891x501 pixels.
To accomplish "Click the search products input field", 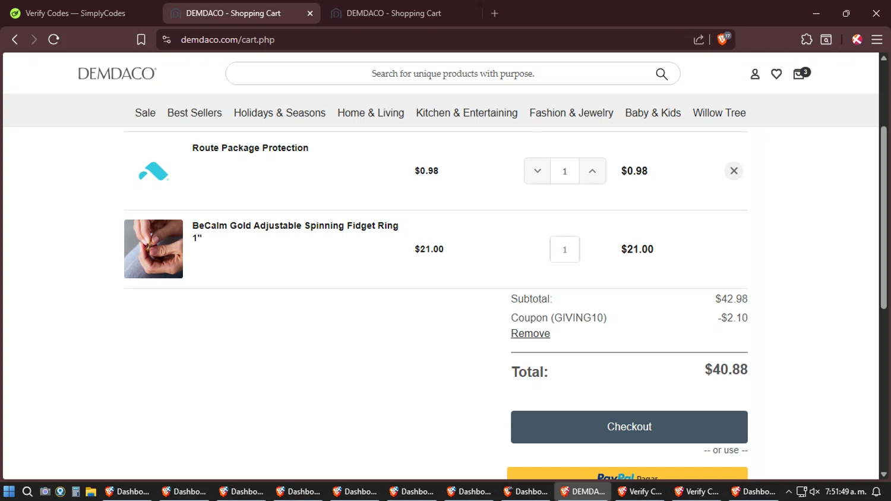I will point(453,74).
